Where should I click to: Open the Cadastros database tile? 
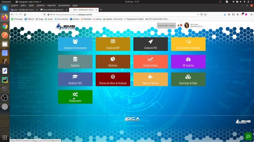(x=75, y=62)
